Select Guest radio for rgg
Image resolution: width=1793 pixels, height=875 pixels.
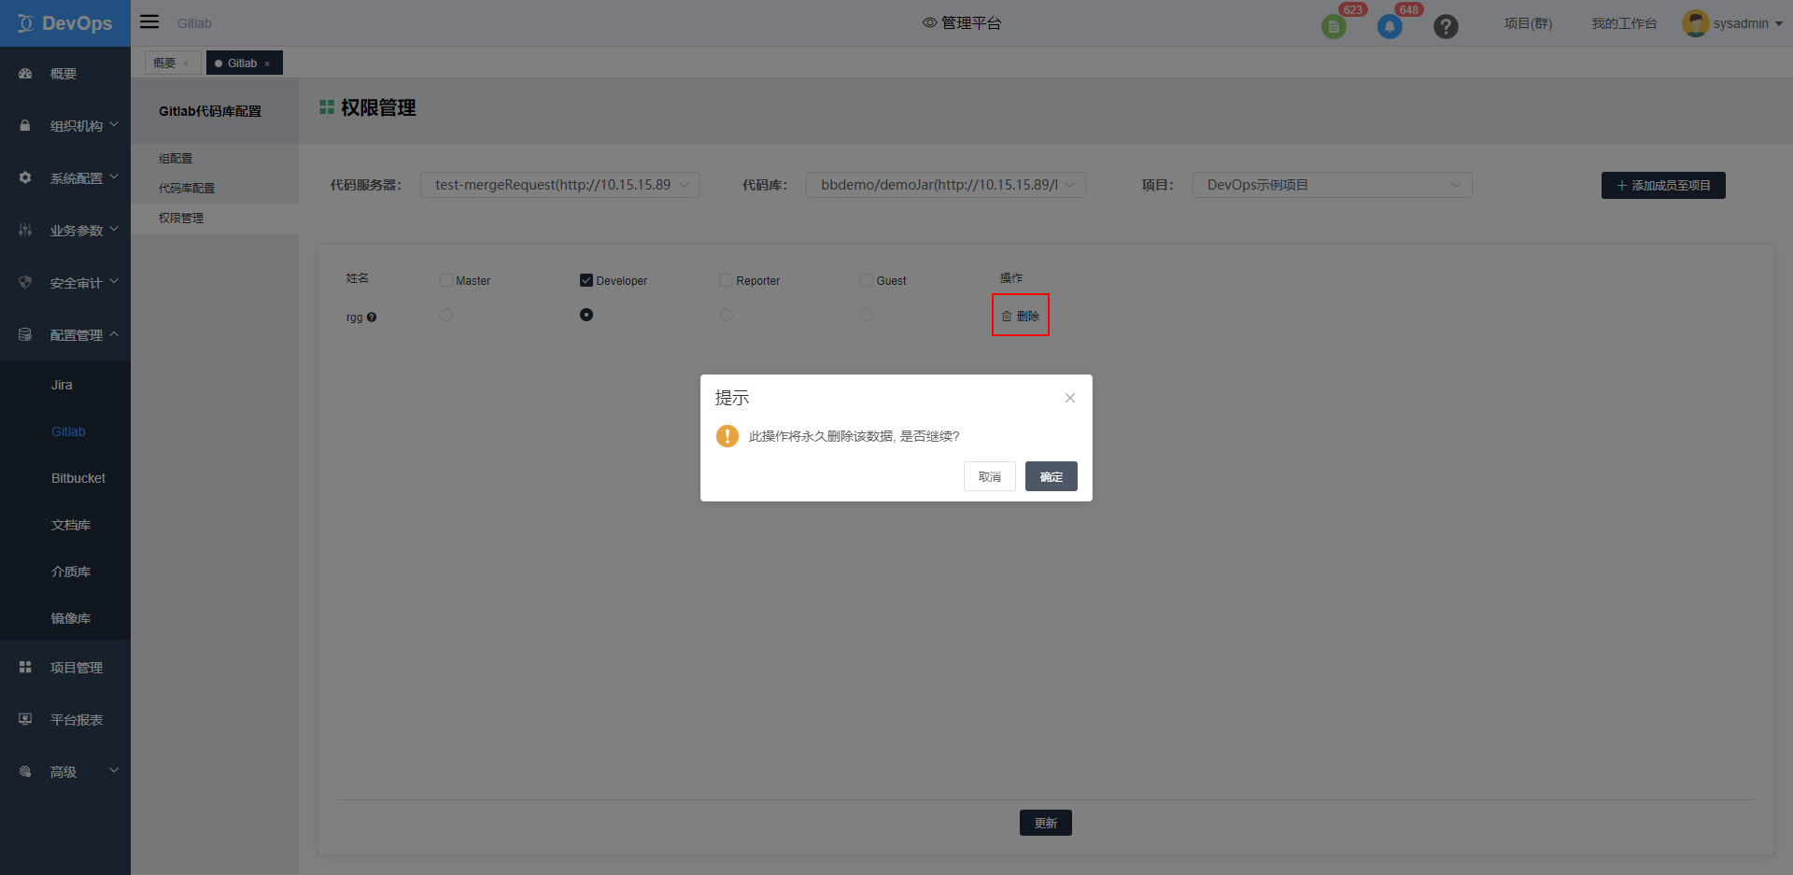tap(867, 315)
